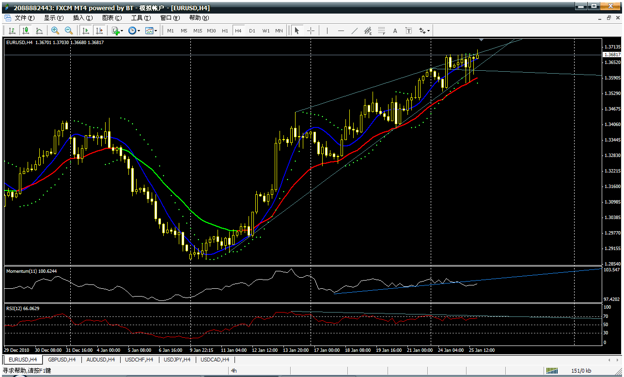Switch to the GBPUSD,H4 chart tab
This screenshot has height=377, width=624.
click(x=61, y=360)
